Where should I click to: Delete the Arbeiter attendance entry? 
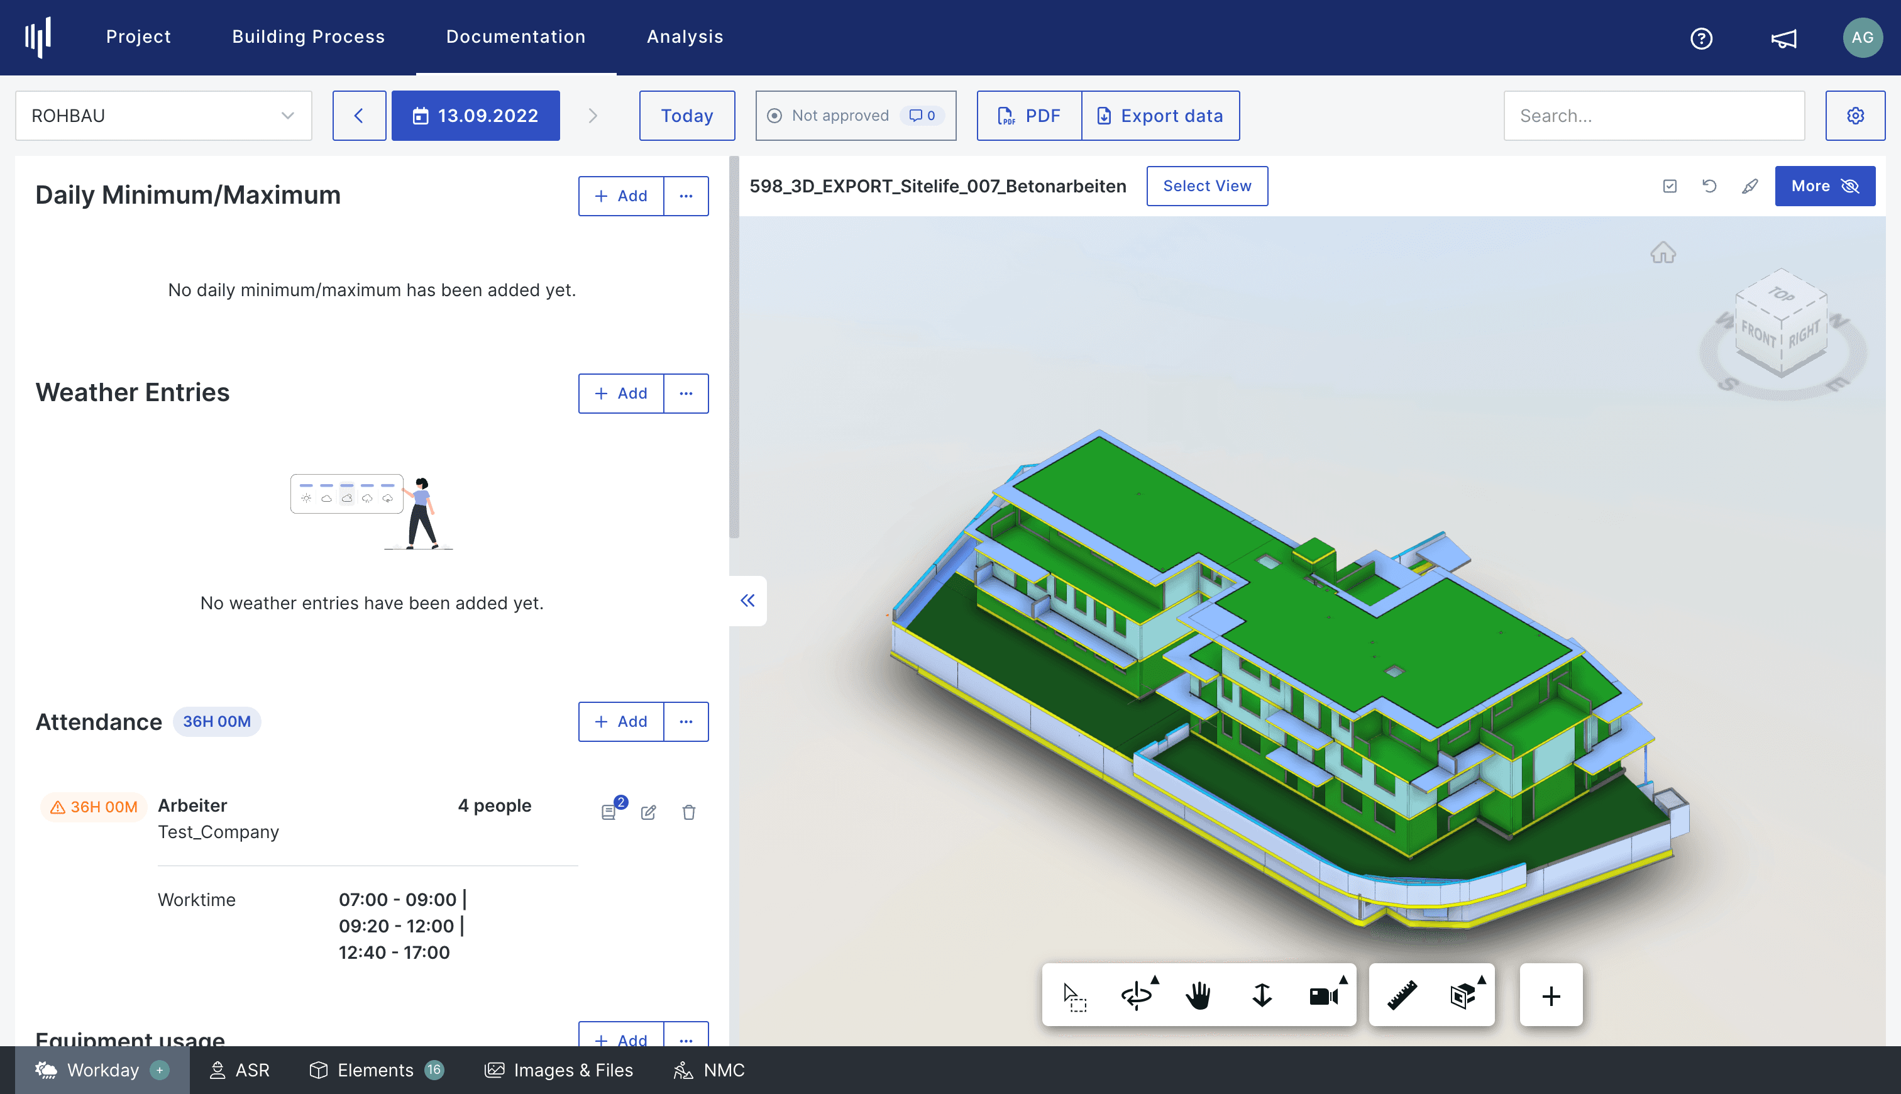coord(689,812)
